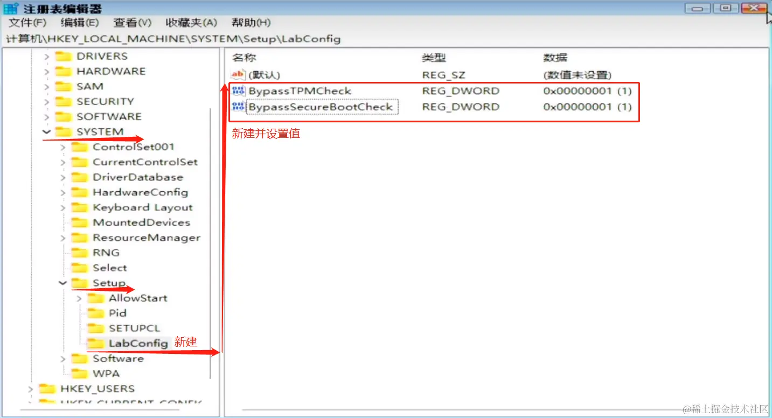Click the SETUPCL folder icon

[x=96, y=328]
